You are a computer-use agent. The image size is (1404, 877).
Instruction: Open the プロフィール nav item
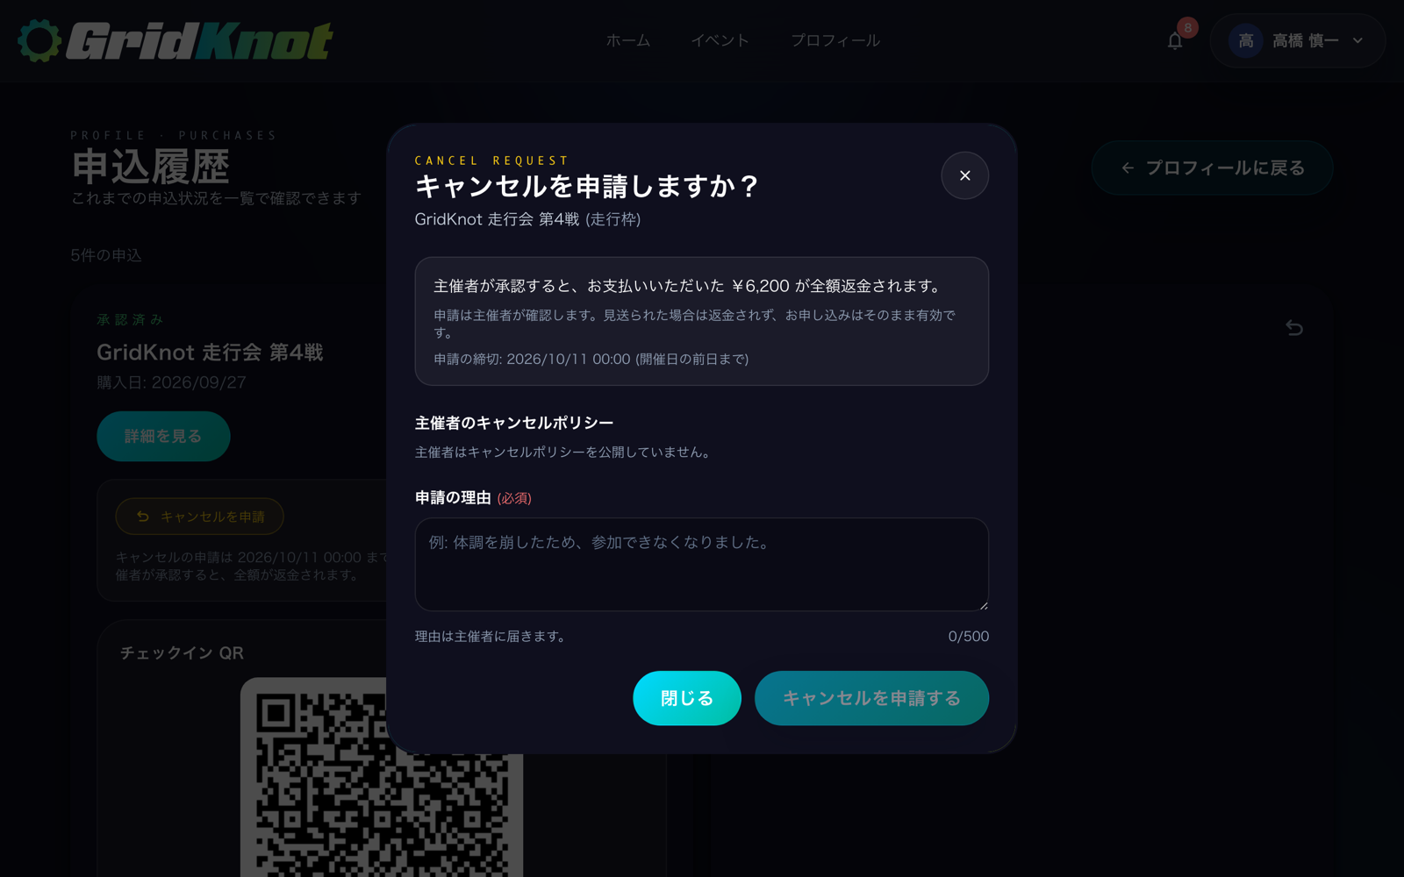[x=835, y=40]
